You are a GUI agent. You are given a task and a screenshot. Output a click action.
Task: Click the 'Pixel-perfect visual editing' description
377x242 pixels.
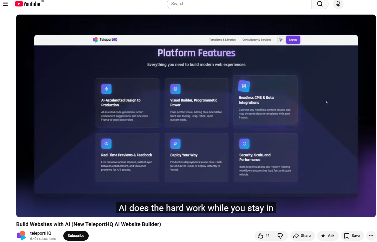196,116
